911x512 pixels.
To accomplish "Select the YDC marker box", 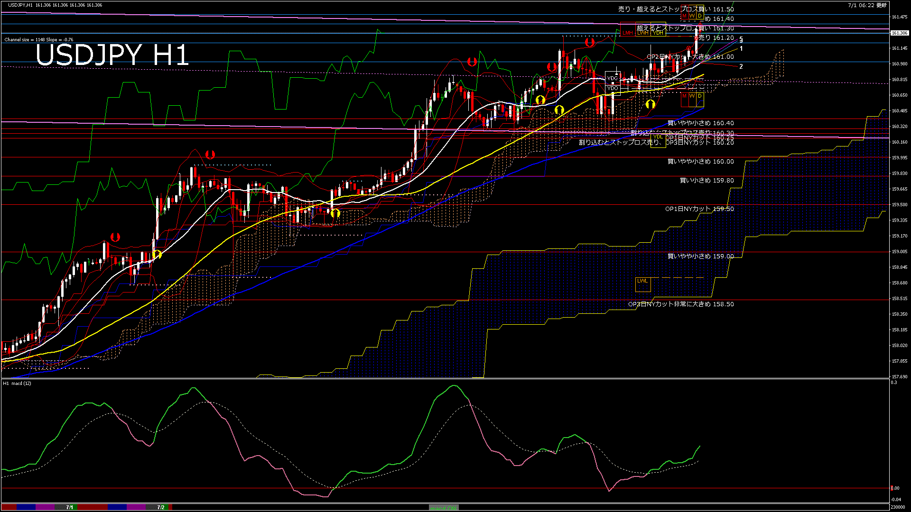I will point(613,78).
